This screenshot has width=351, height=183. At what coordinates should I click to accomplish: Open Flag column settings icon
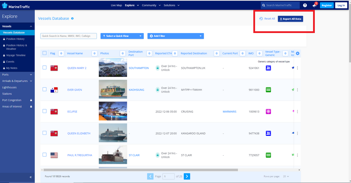tap(61, 53)
